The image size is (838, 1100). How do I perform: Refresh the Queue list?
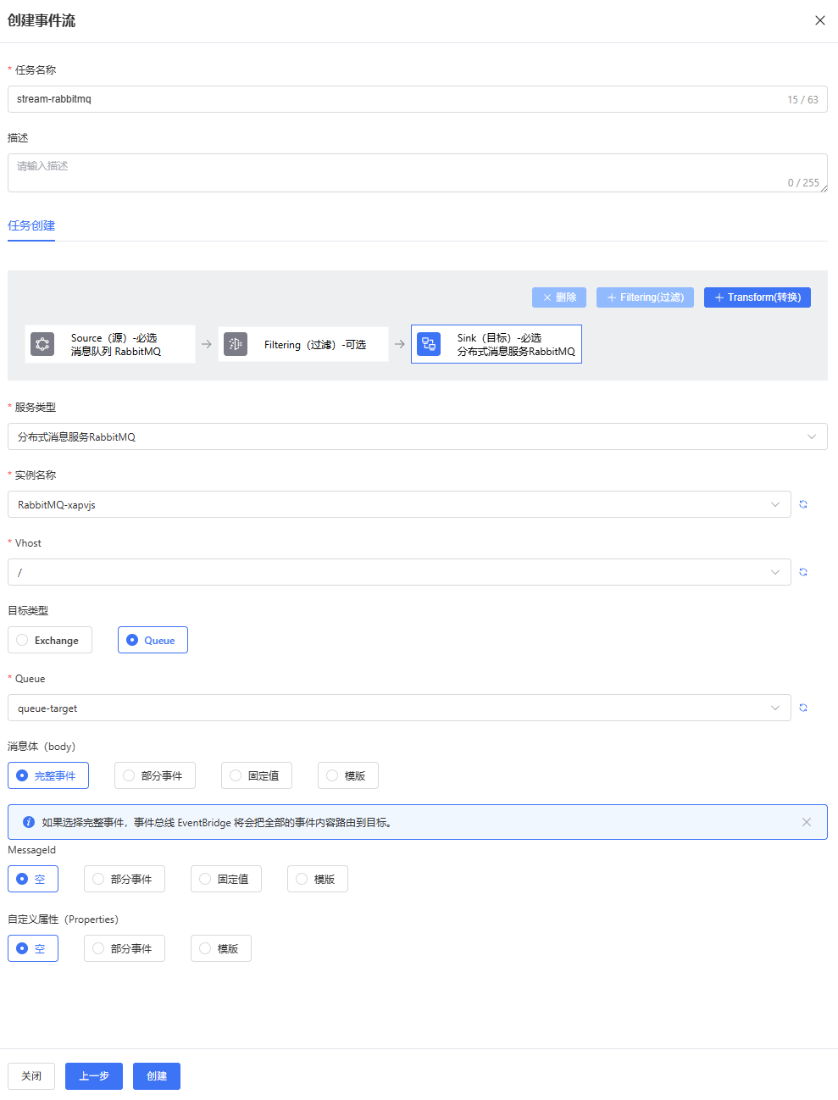pyautogui.click(x=803, y=708)
